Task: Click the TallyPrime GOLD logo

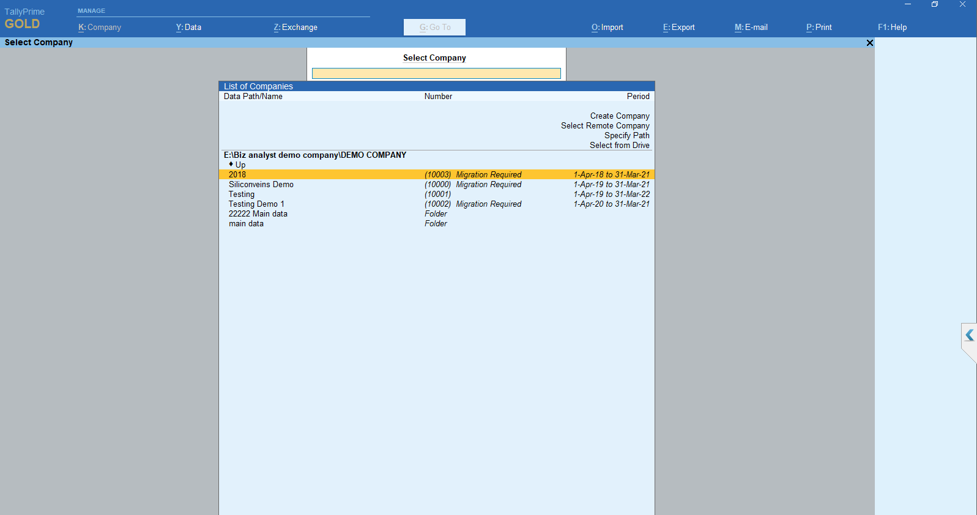Action: click(x=24, y=19)
